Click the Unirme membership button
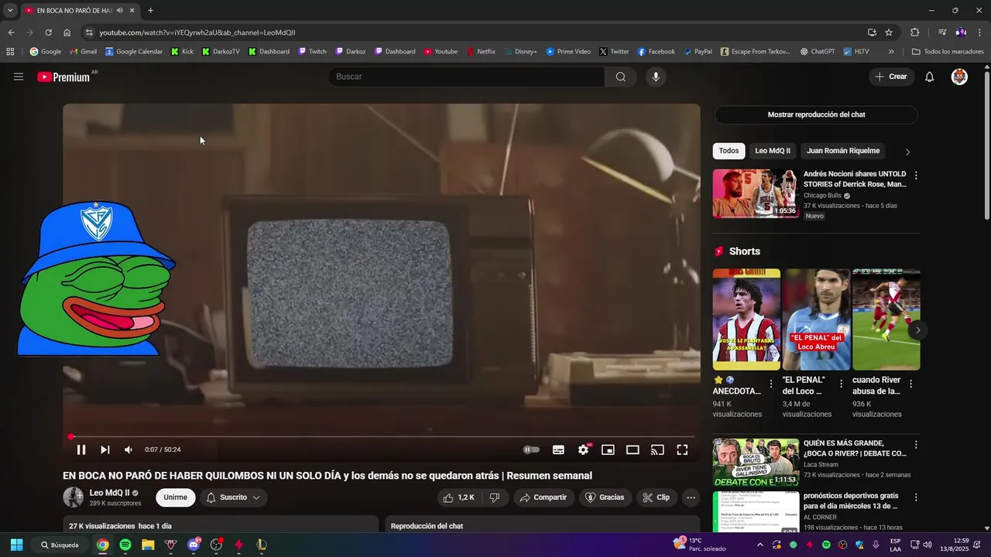The image size is (991, 557). (175, 497)
